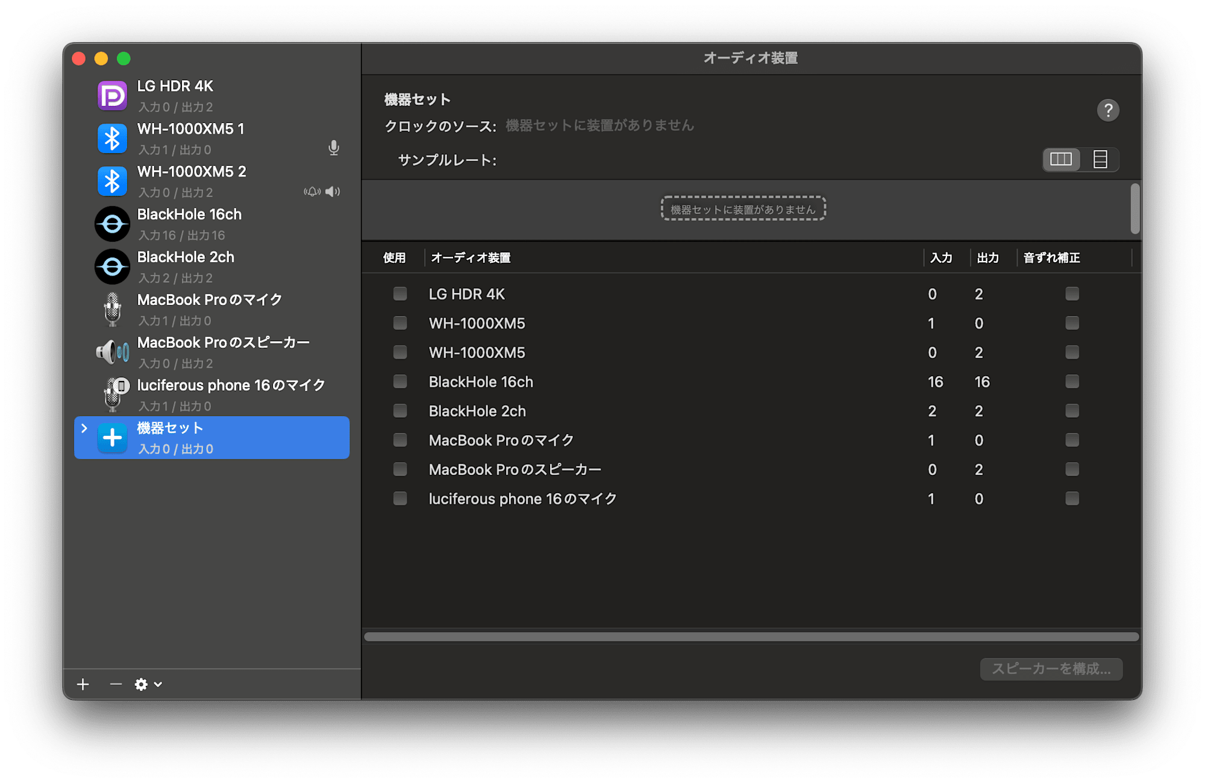Click the minus remove device icon

point(116,684)
